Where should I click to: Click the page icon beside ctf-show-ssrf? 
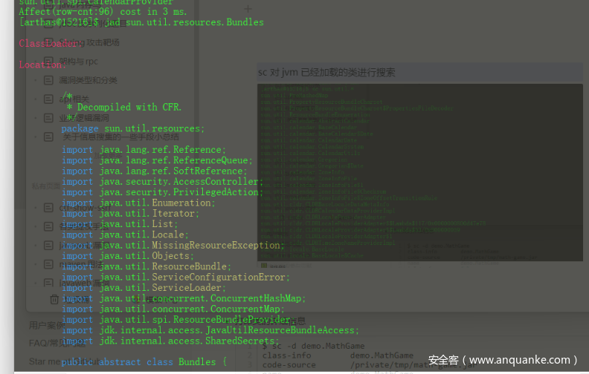coord(48,209)
